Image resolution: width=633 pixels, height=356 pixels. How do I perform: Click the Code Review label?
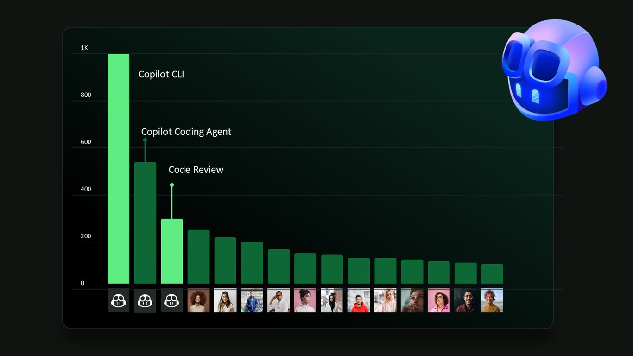(196, 170)
